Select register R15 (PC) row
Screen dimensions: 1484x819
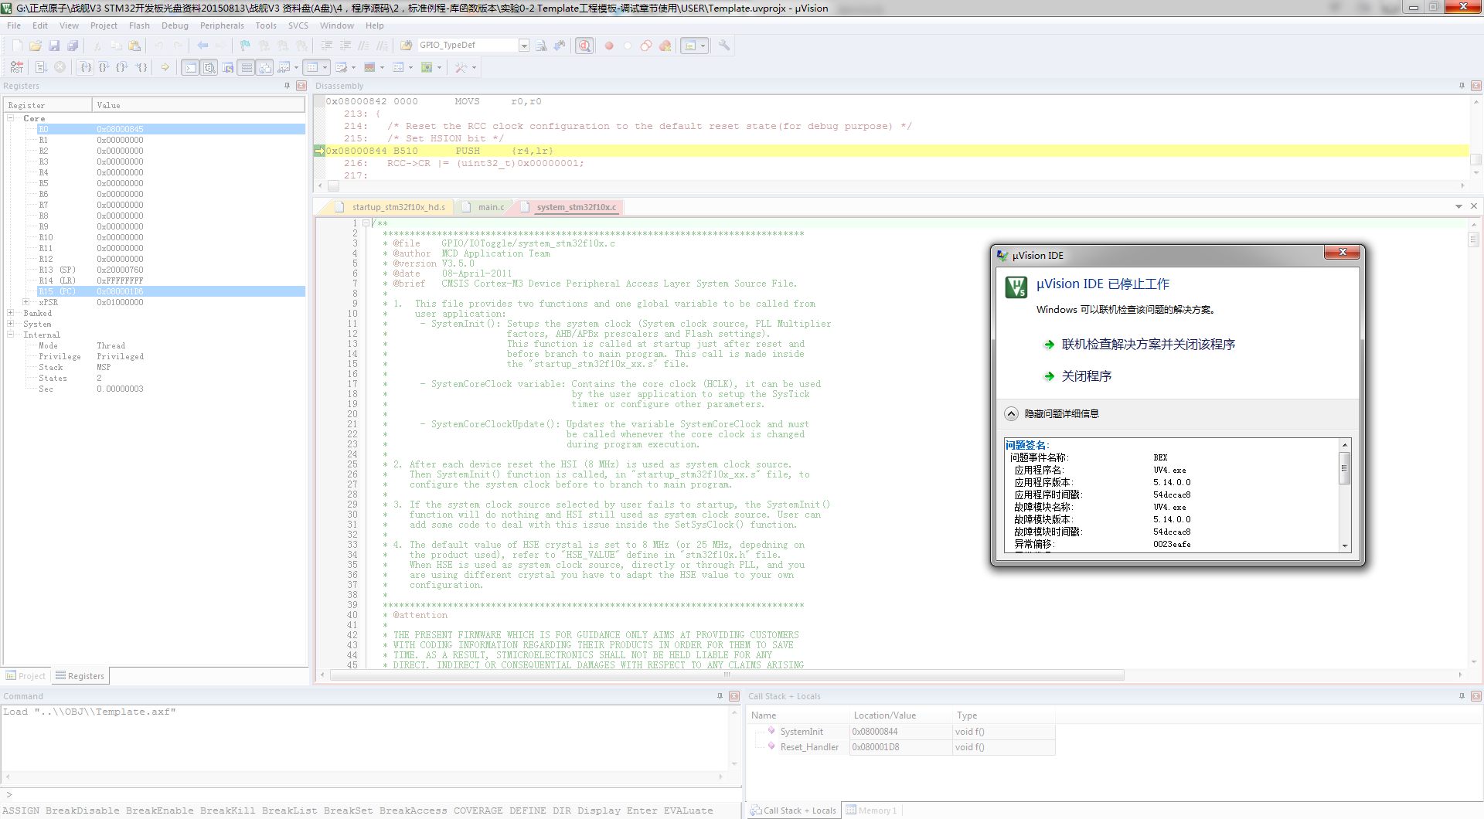pyautogui.click(x=171, y=291)
